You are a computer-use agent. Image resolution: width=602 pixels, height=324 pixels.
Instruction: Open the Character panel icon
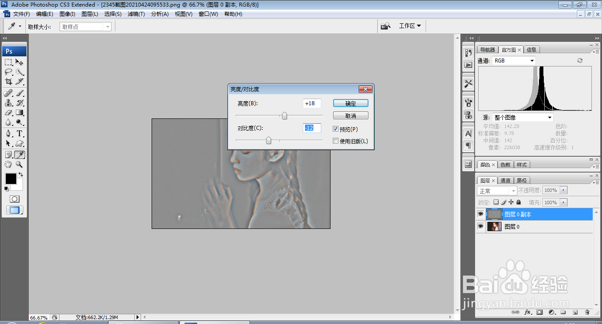click(x=468, y=133)
